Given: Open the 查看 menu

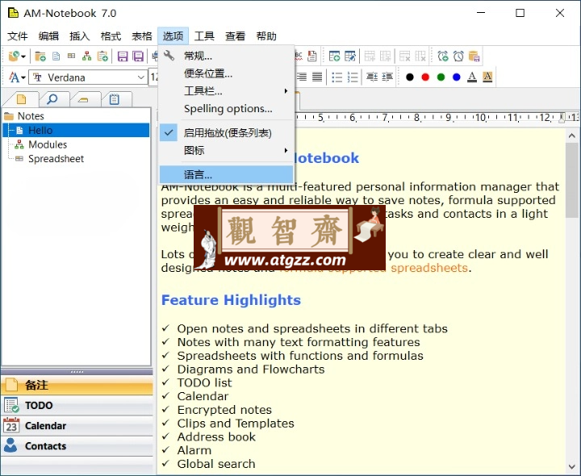Looking at the screenshot, I should point(236,36).
